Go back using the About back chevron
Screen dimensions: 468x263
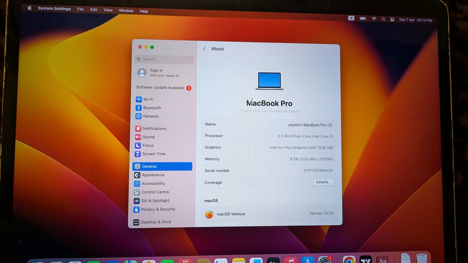click(204, 48)
